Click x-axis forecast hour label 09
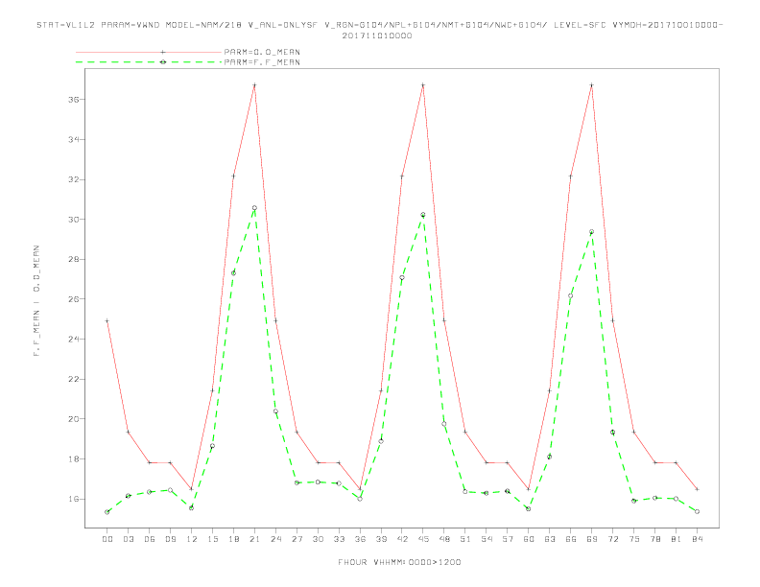Viewport: 760px width, 587px height. tap(170, 539)
